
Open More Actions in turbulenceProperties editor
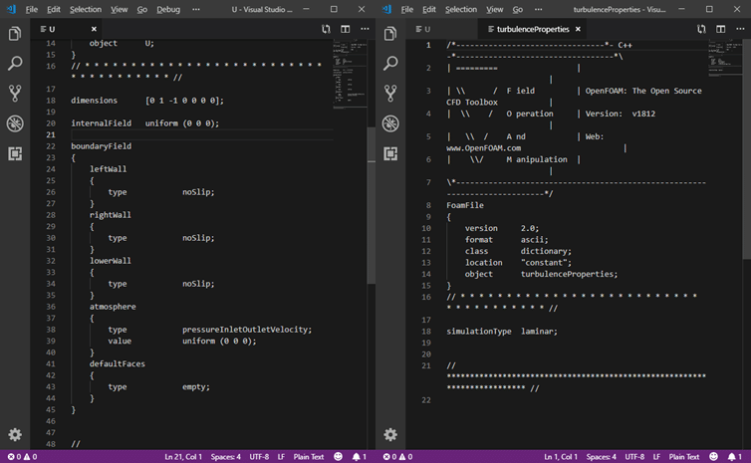(740, 29)
